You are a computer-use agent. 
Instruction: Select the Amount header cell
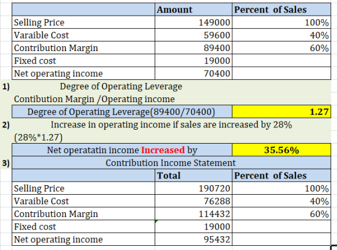(193, 10)
